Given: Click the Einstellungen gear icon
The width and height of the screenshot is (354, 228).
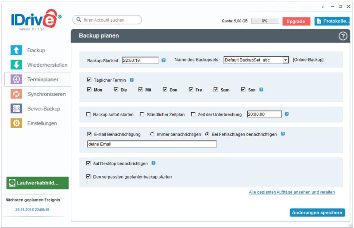Looking at the screenshot, I should (x=16, y=123).
